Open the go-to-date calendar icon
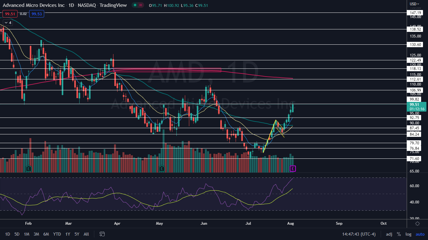The width and height of the screenshot is (428, 240). (x=102, y=234)
